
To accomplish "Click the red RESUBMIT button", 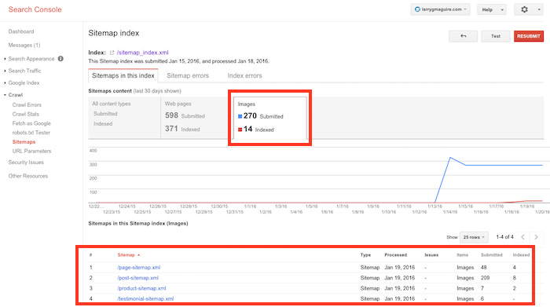I will pyautogui.click(x=529, y=36).
